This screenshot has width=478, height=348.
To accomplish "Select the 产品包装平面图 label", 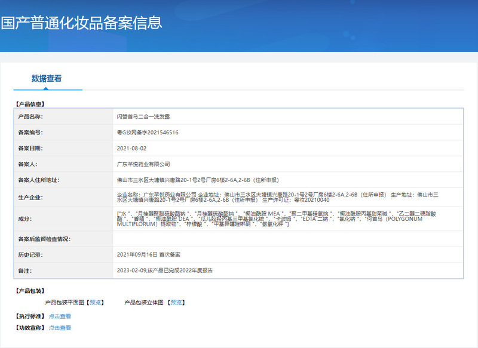I will click(65, 302).
